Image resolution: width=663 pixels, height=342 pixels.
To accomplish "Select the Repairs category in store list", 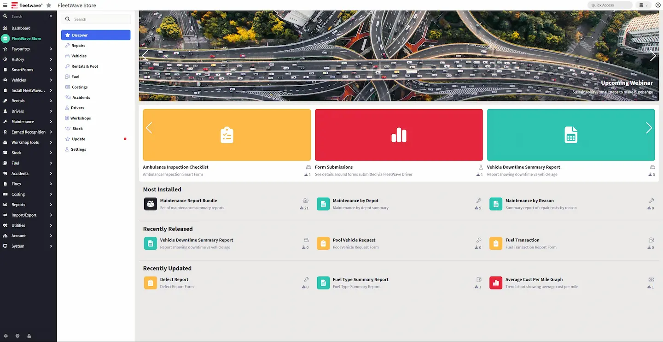I will (78, 46).
